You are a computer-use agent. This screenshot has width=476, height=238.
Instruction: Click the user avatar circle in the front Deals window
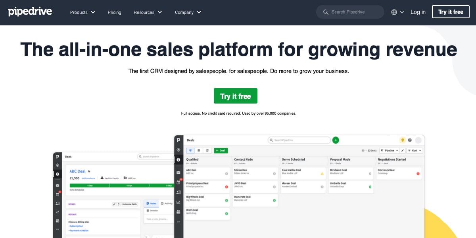click(418, 140)
